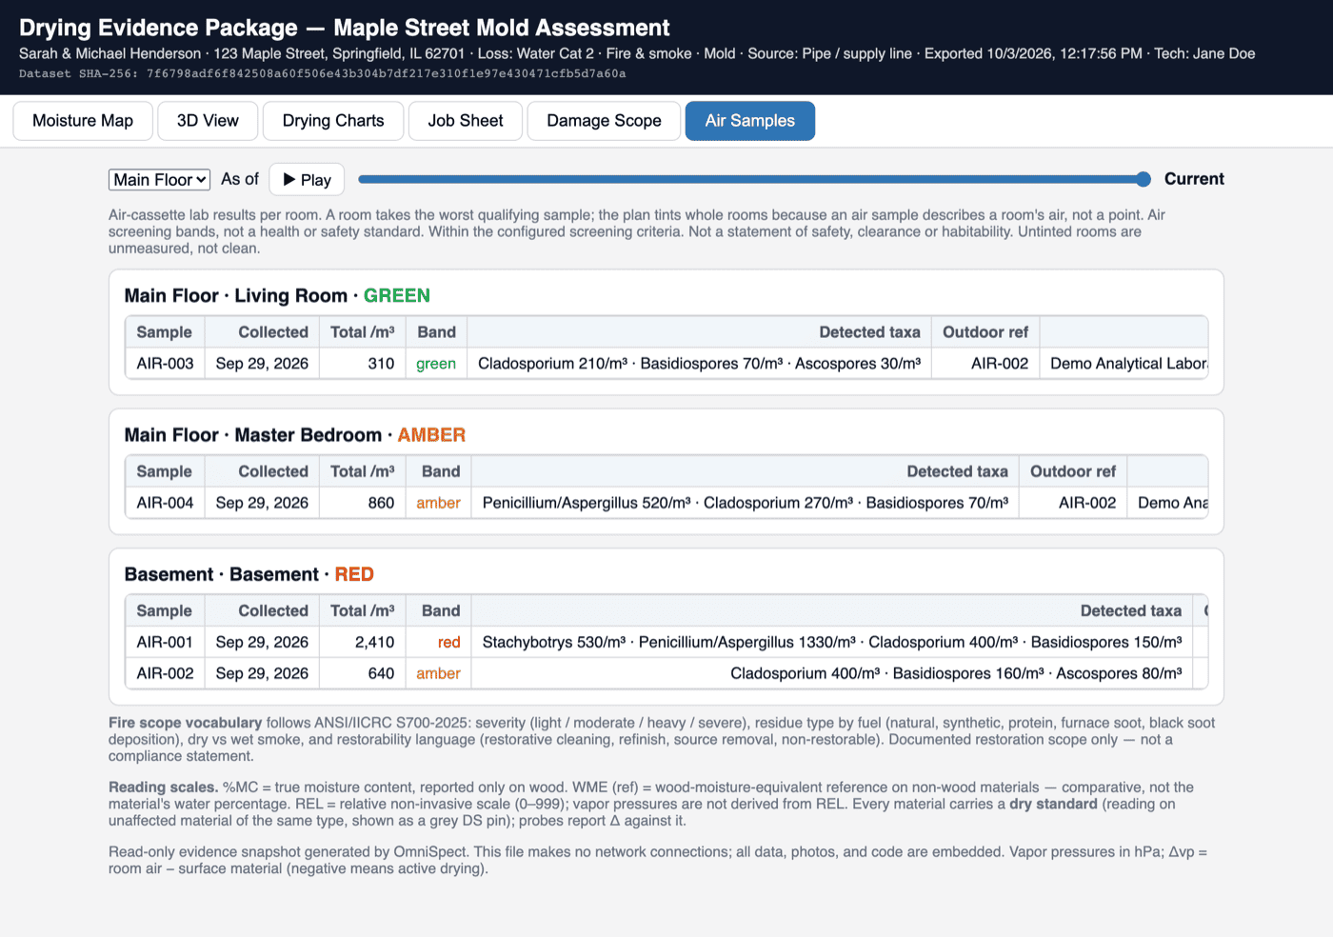Select sample AIR-003 cell
The height and width of the screenshot is (937, 1333).
tap(165, 364)
